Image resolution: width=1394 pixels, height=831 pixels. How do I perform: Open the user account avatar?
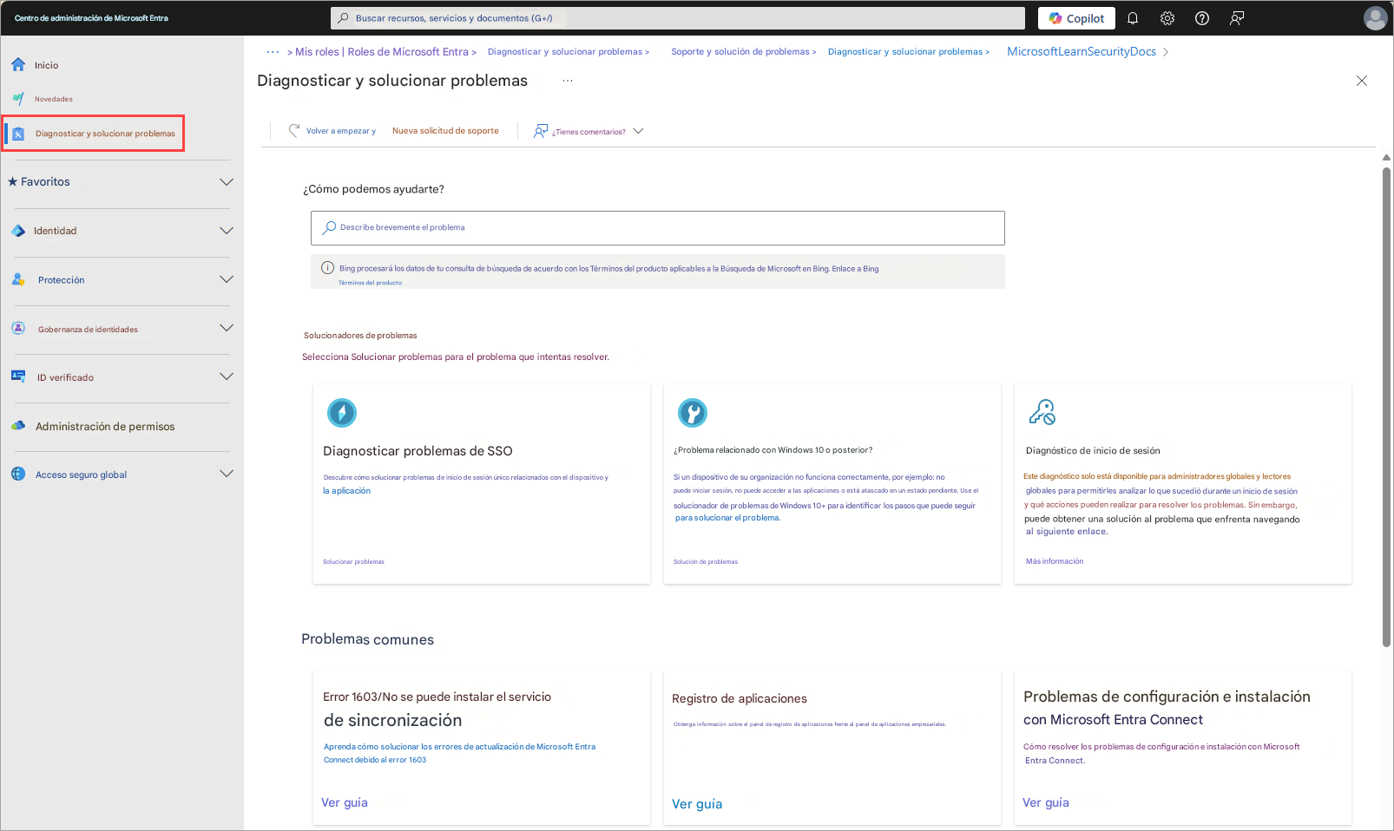(1375, 18)
